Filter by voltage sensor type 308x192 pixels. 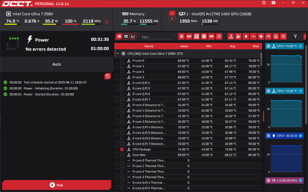coord(238,36)
